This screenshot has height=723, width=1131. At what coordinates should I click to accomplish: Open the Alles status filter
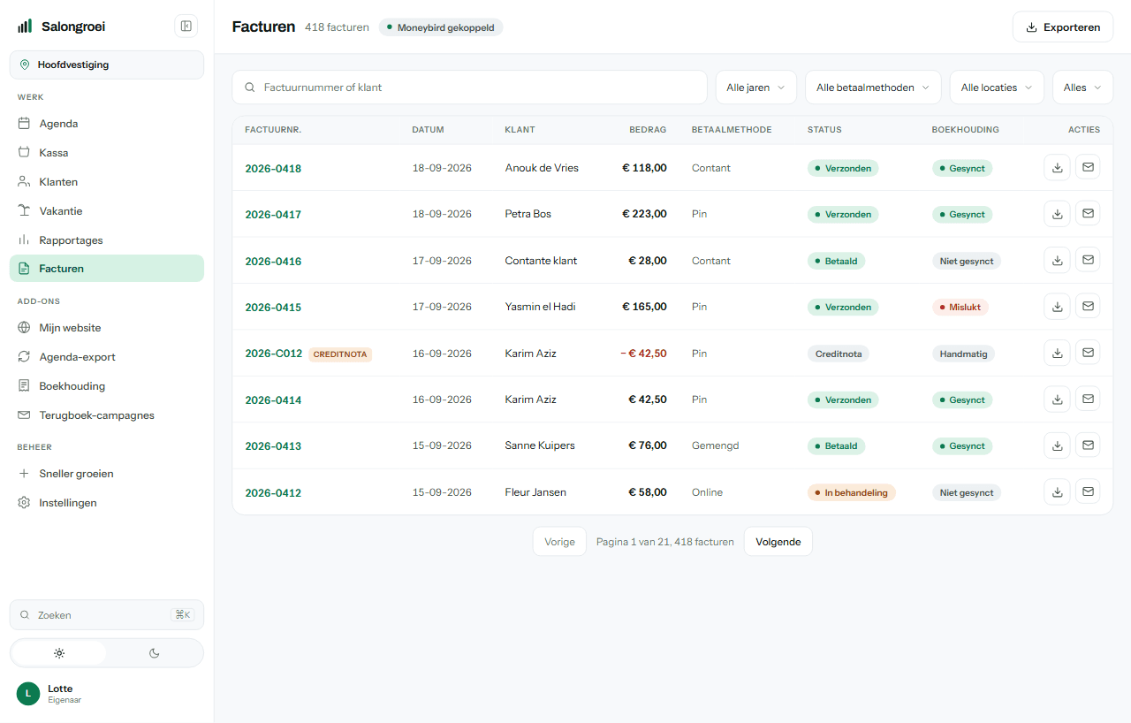pyautogui.click(x=1083, y=88)
